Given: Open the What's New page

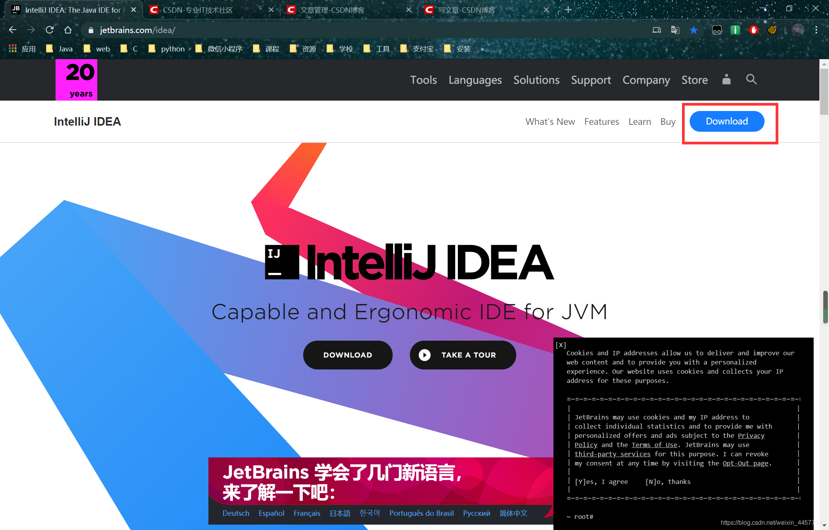Looking at the screenshot, I should (x=550, y=122).
